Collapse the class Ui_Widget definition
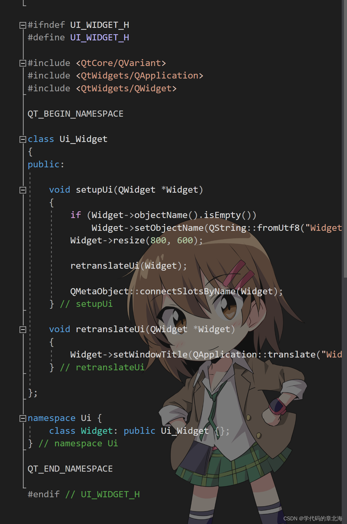347x524 pixels. point(23,139)
